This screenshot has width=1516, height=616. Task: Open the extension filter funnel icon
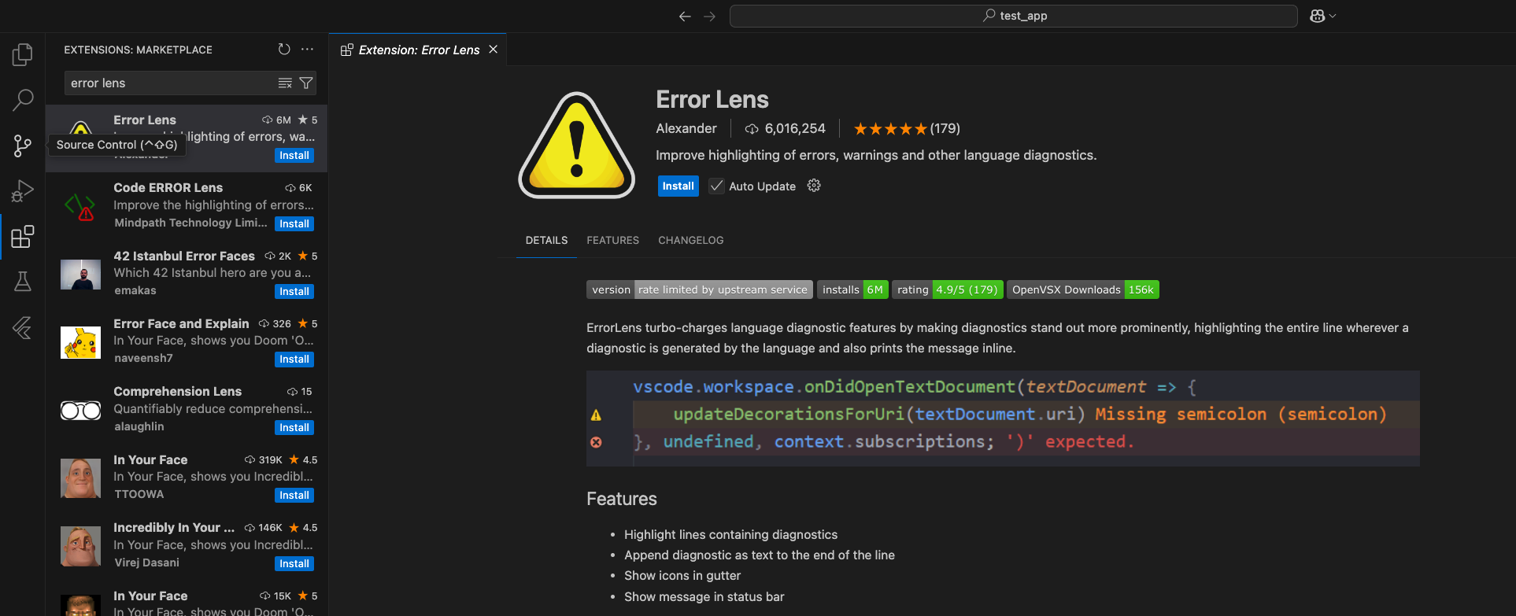click(306, 83)
